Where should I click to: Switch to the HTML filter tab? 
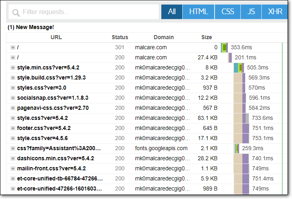pos(198,12)
